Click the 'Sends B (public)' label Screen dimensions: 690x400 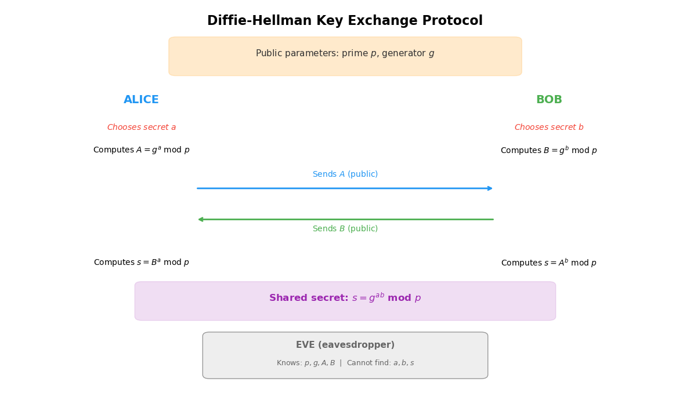345,229
